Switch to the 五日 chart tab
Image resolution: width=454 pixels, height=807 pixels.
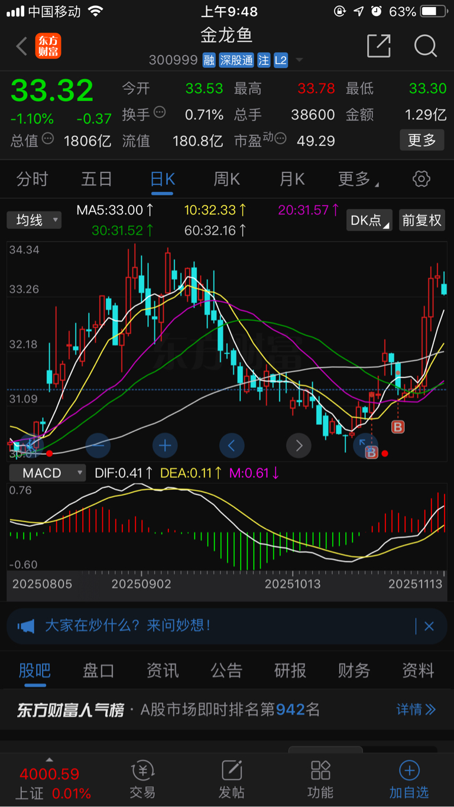pos(96,179)
